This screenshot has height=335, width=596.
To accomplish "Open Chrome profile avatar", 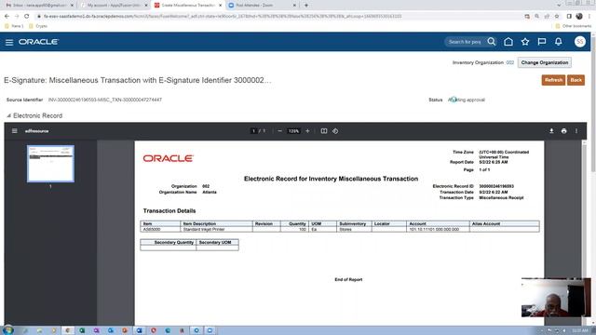I will 579,17.
